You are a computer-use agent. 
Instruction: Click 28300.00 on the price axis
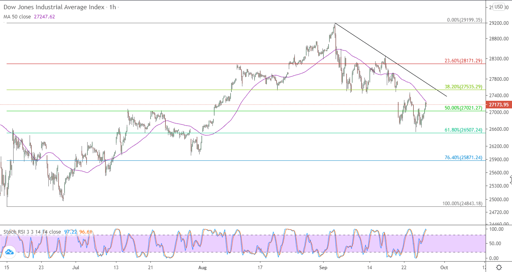click(x=499, y=59)
